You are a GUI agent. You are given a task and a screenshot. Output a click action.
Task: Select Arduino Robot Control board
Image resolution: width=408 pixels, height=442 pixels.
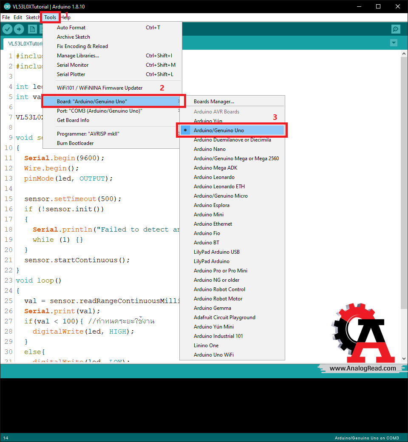point(232,289)
